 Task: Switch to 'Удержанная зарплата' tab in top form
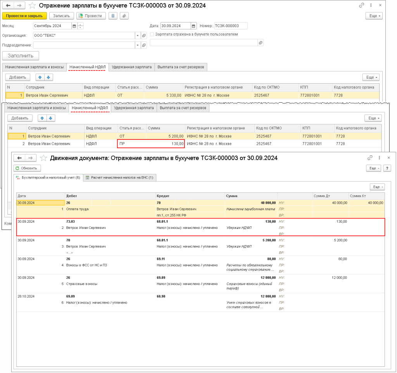pos(131,67)
